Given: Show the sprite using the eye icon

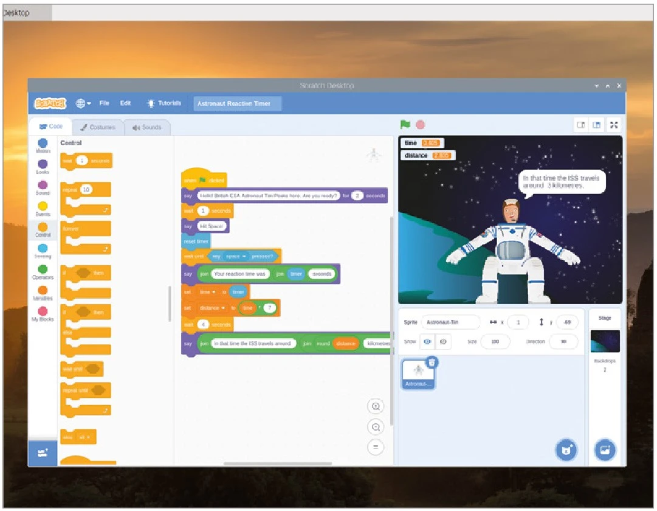Looking at the screenshot, I should coord(427,342).
